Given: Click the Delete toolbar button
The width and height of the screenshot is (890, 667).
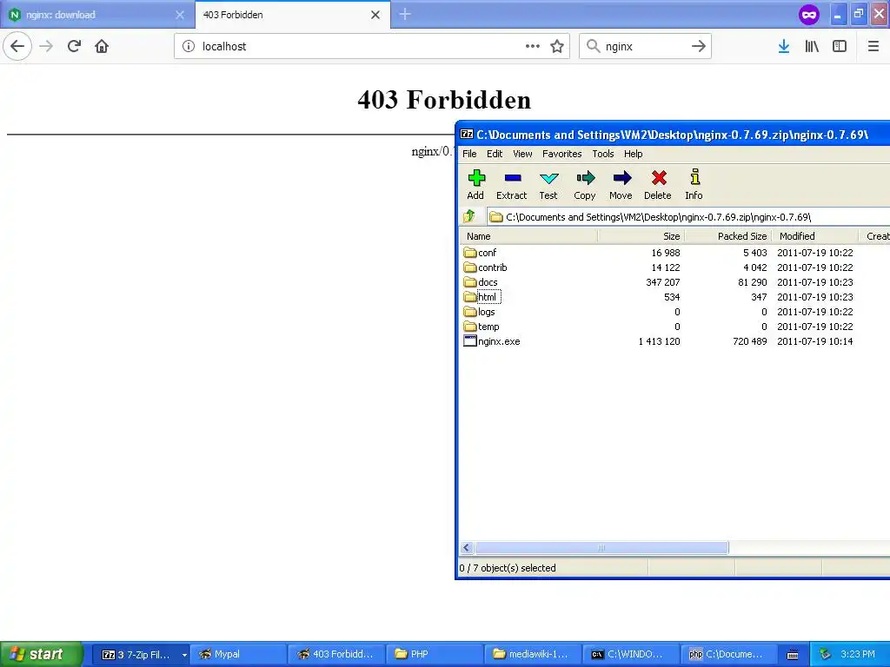Looking at the screenshot, I should (658, 185).
